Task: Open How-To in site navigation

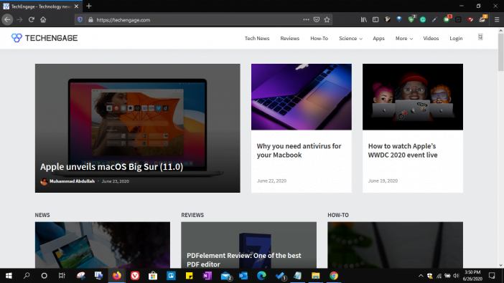Action: click(319, 38)
